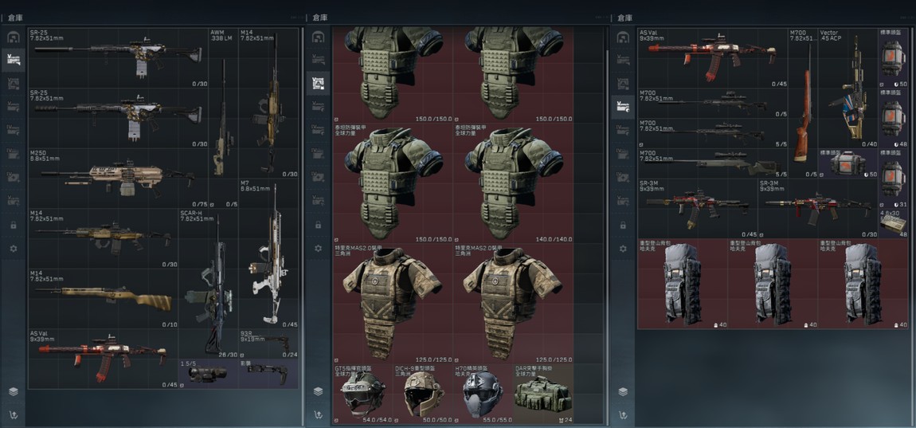Select highlighted case tab in right panel sidebar
The height and width of the screenshot is (428, 916).
[623, 107]
